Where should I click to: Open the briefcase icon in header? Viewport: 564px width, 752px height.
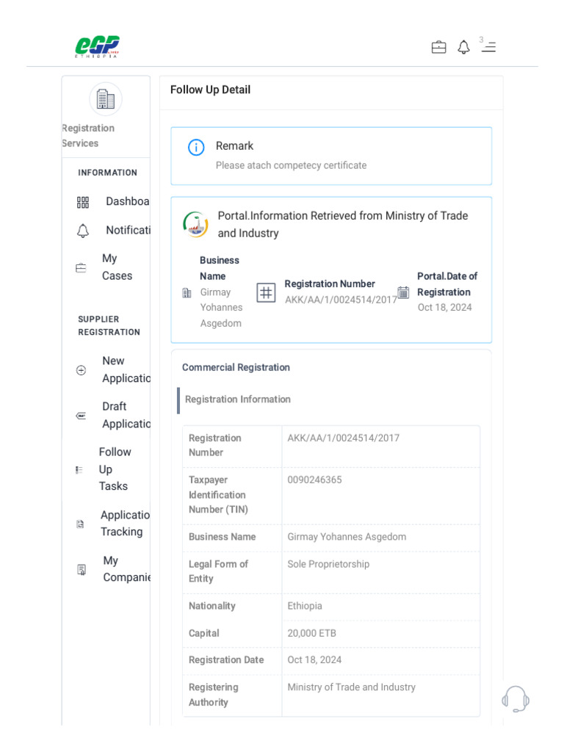point(438,48)
